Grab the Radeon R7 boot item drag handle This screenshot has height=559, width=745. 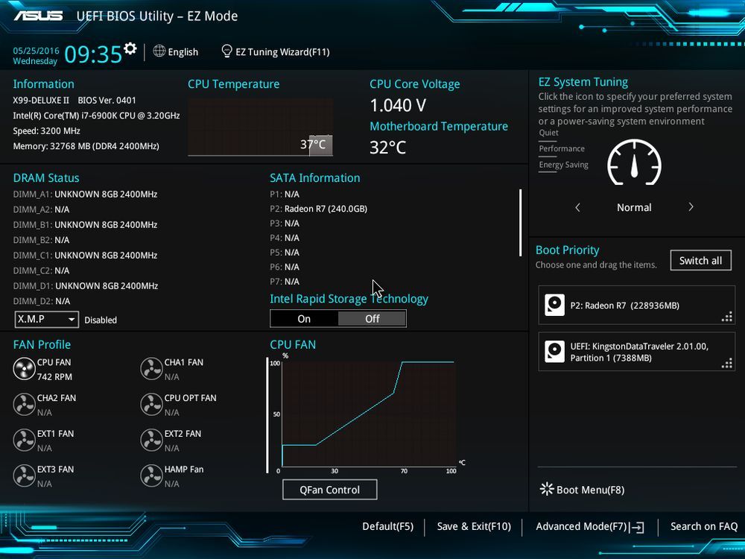pos(727,317)
